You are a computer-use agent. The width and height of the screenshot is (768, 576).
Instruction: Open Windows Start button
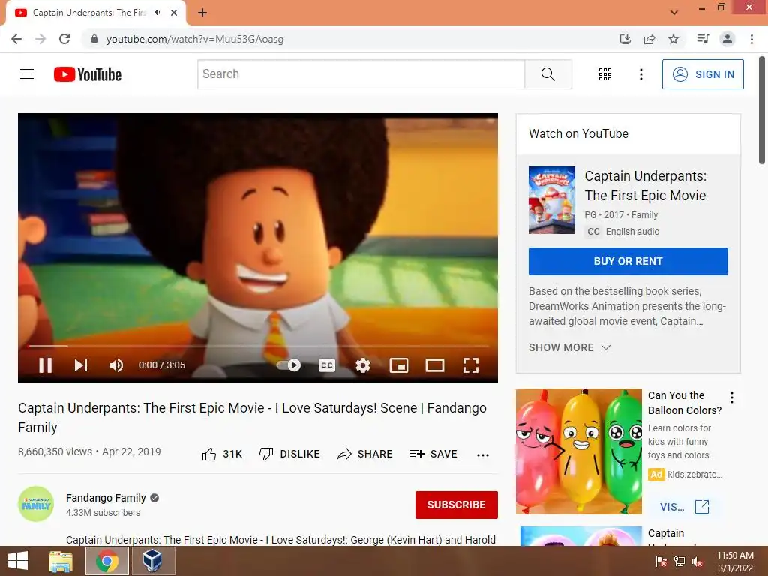pos(18,561)
